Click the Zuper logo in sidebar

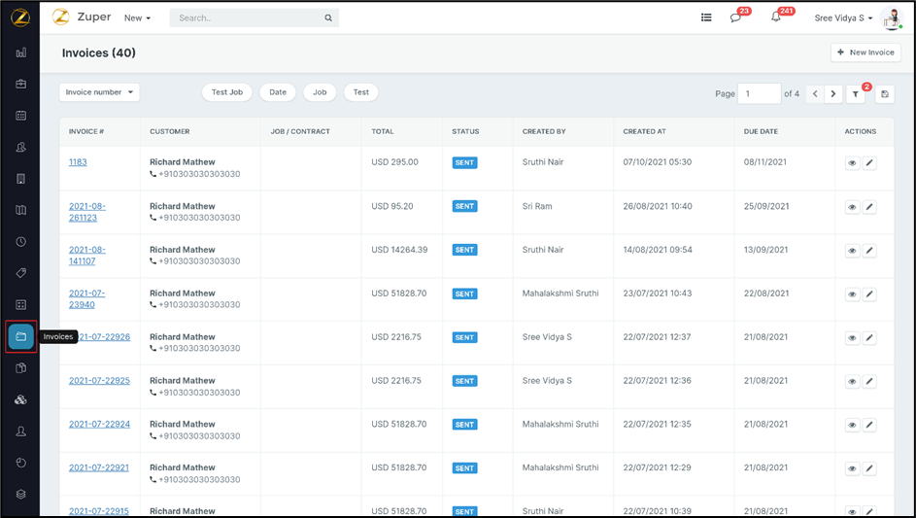tap(20, 17)
